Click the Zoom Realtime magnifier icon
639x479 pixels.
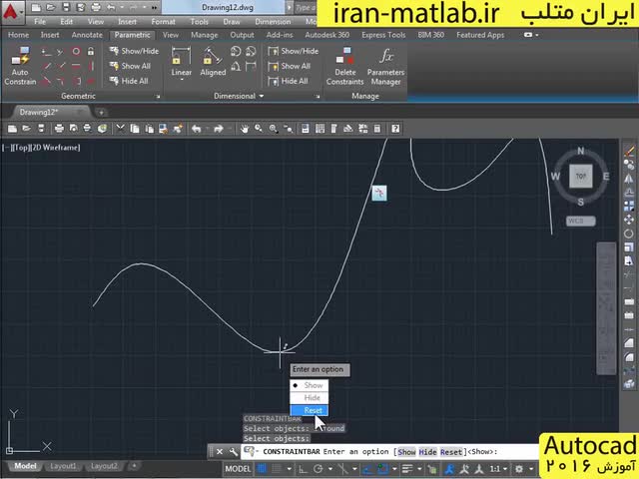tap(259, 129)
